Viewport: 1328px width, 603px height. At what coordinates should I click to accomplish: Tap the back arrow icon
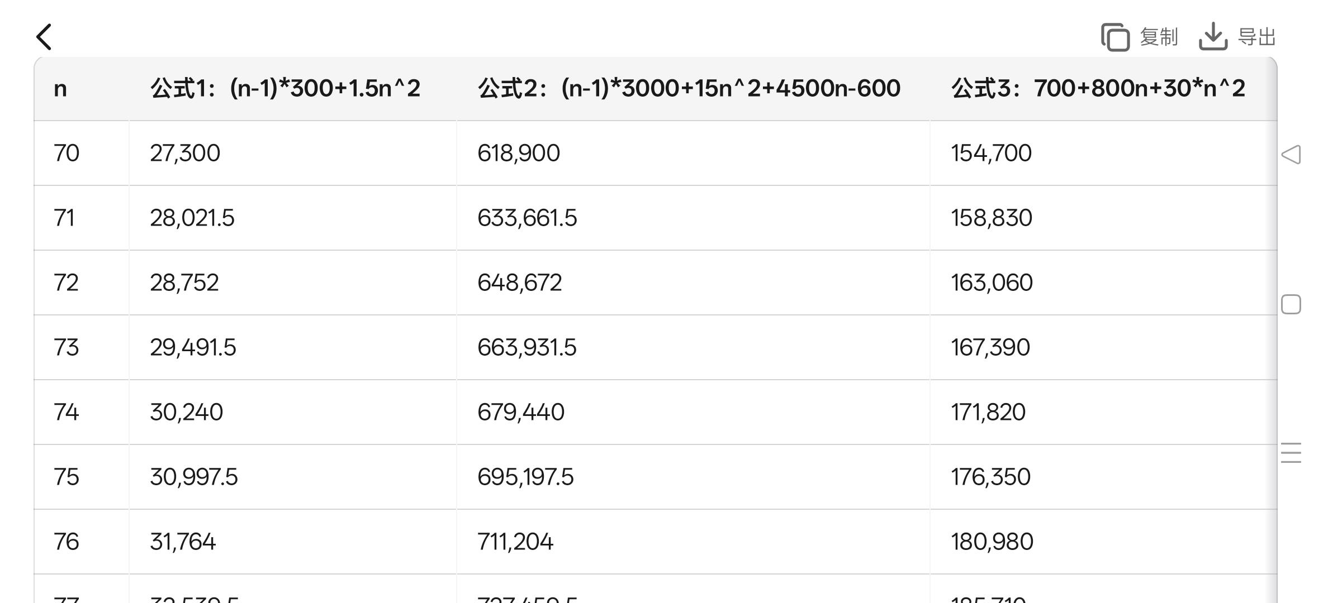tap(44, 37)
